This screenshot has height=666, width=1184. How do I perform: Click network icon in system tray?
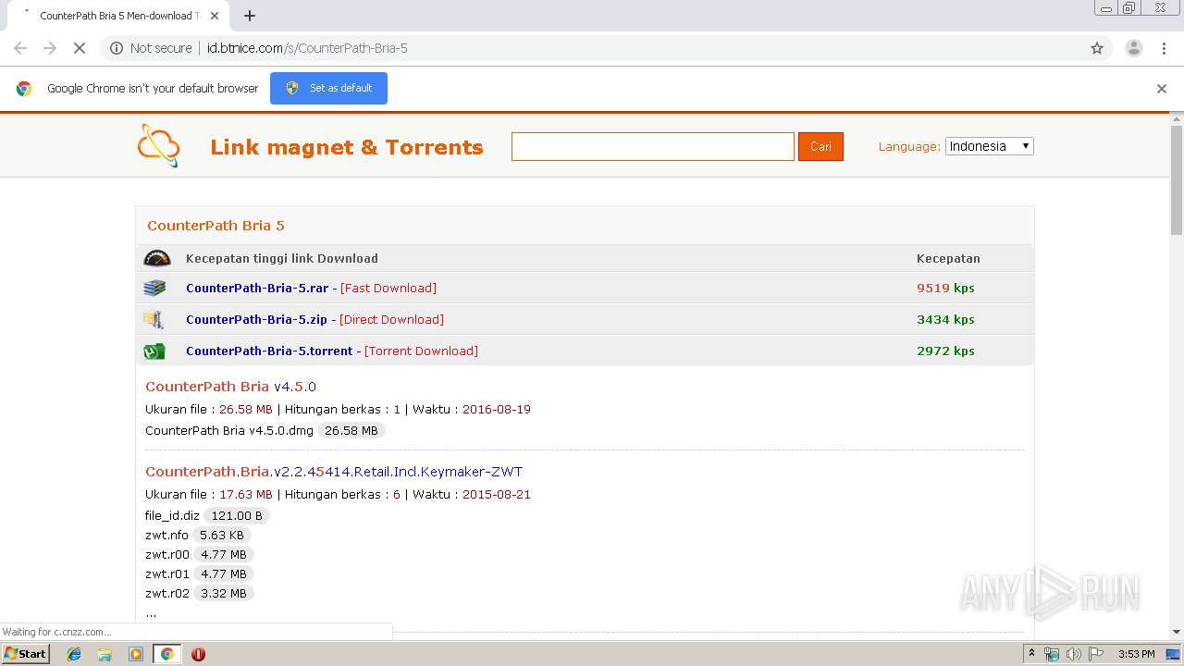1052,654
